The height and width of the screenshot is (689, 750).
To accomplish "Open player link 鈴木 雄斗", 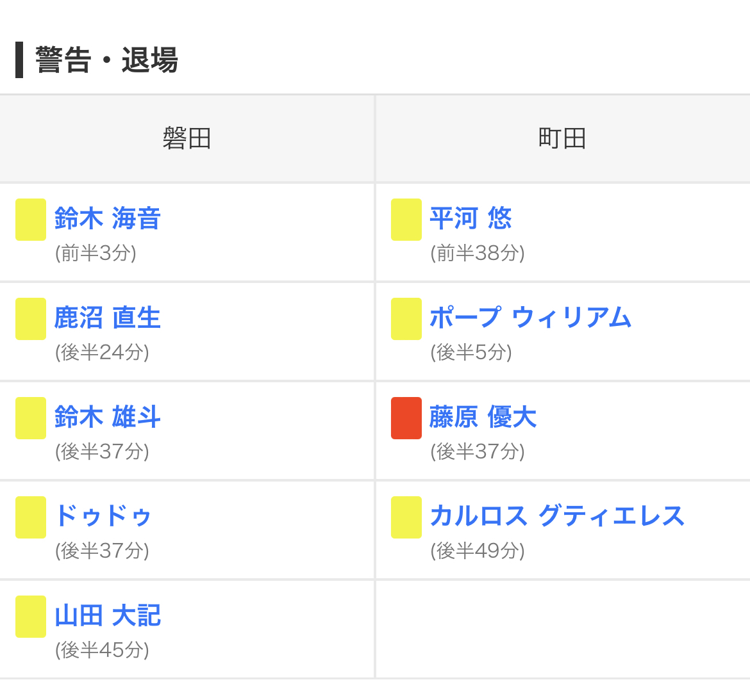I will [107, 417].
